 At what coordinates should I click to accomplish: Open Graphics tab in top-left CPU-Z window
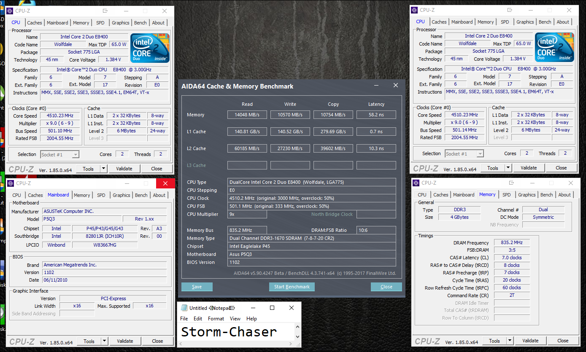pyautogui.click(x=121, y=23)
